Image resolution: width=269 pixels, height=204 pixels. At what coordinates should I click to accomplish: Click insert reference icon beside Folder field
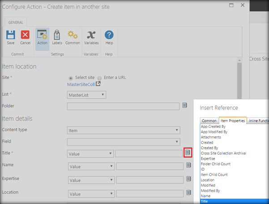point(184,105)
